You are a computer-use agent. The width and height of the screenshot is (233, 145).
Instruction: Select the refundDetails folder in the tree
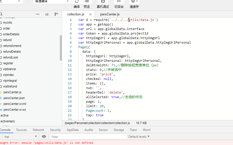click(x=12, y=52)
